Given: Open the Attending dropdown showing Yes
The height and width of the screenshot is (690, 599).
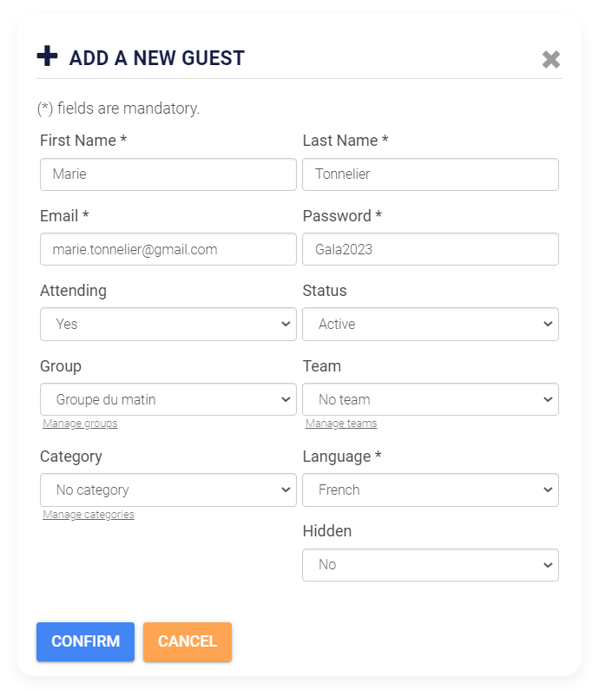Looking at the screenshot, I should (168, 325).
